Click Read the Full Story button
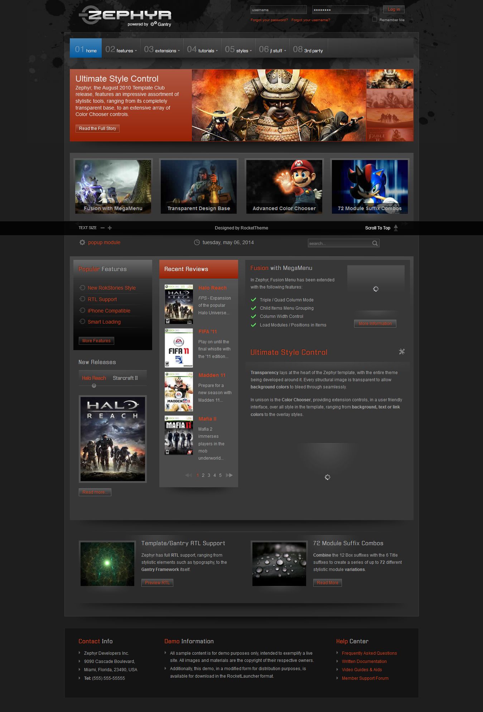Image resolution: width=483 pixels, height=712 pixels. pos(97,129)
